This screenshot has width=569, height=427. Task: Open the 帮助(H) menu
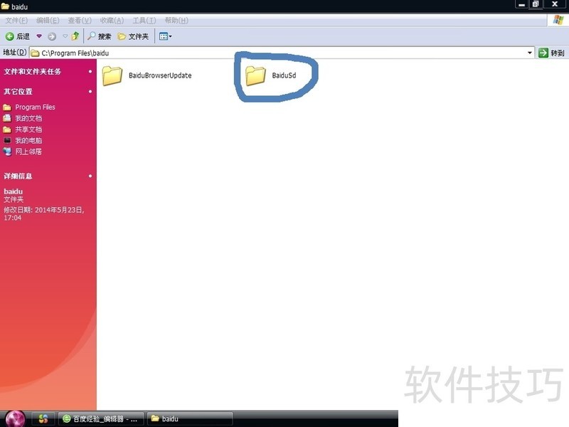click(x=176, y=21)
